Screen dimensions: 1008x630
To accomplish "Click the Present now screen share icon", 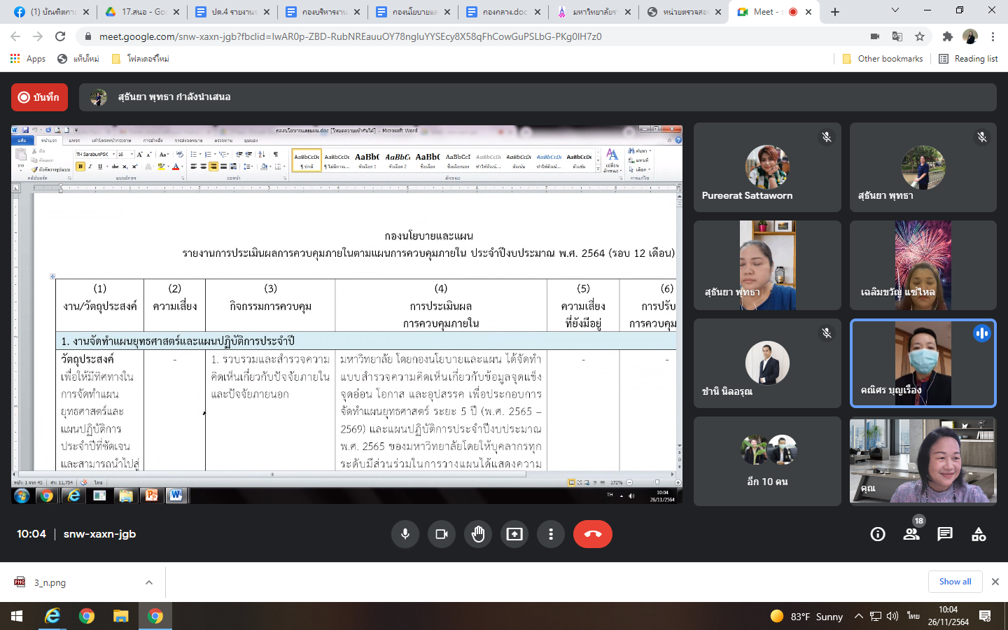I will pyautogui.click(x=514, y=534).
